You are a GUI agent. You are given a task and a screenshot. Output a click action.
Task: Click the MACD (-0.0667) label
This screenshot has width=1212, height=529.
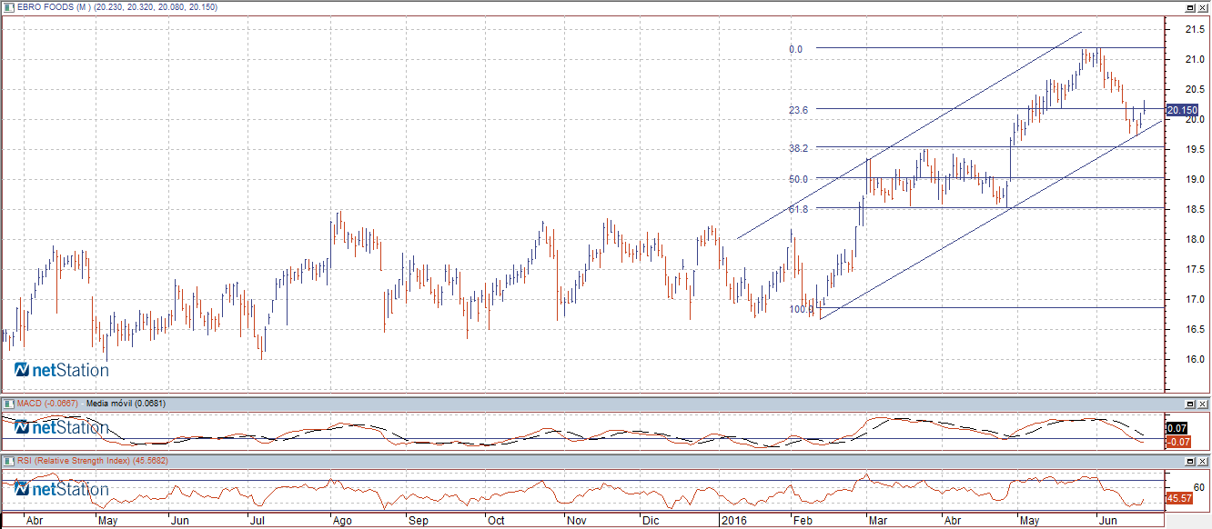48,403
